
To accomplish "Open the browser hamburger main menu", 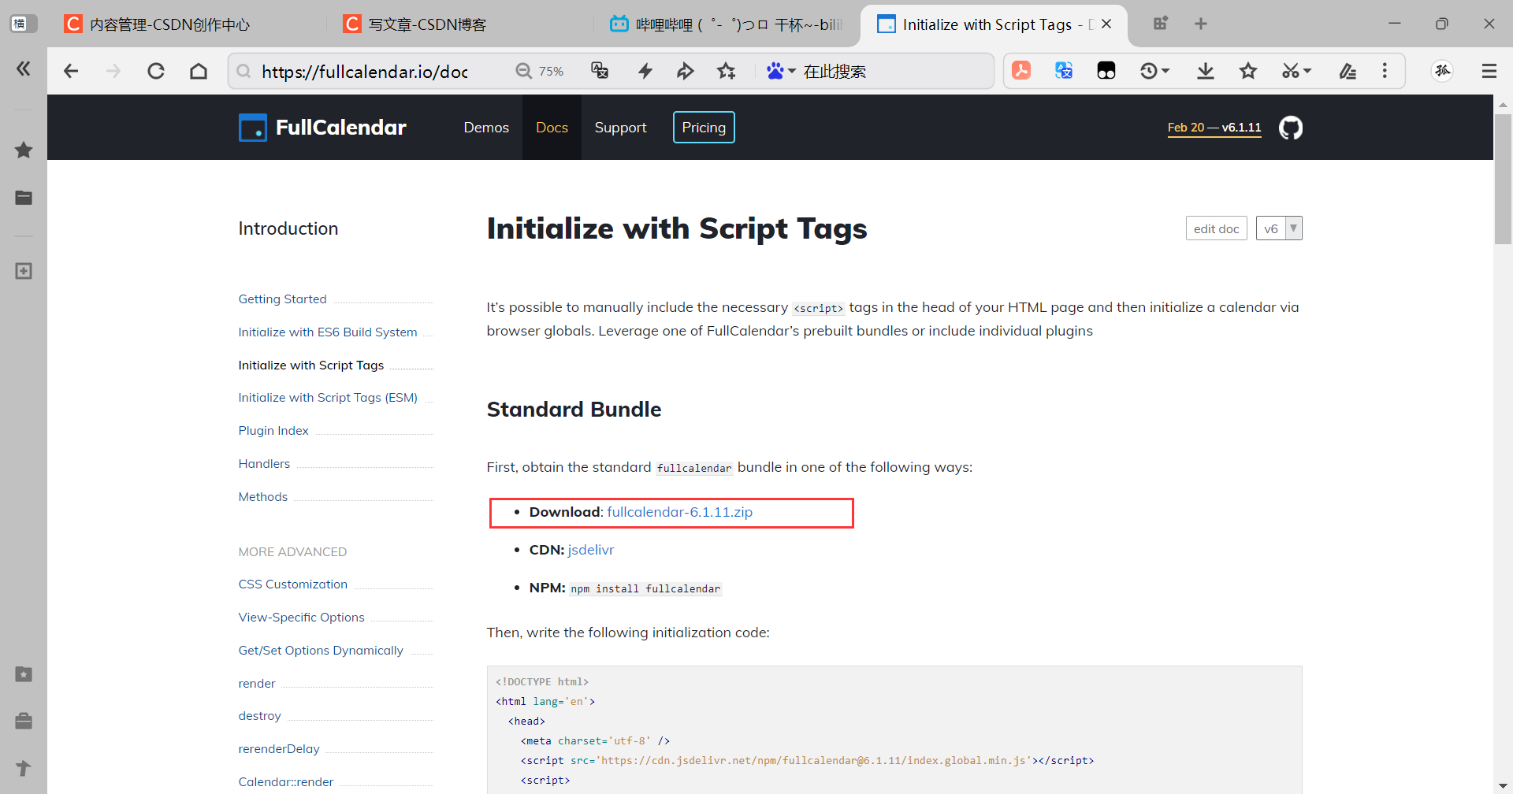I will click(1489, 71).
